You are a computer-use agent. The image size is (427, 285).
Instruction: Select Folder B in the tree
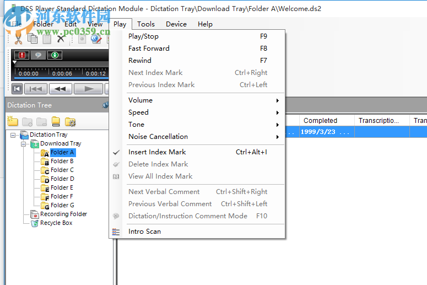coord(62,162)
